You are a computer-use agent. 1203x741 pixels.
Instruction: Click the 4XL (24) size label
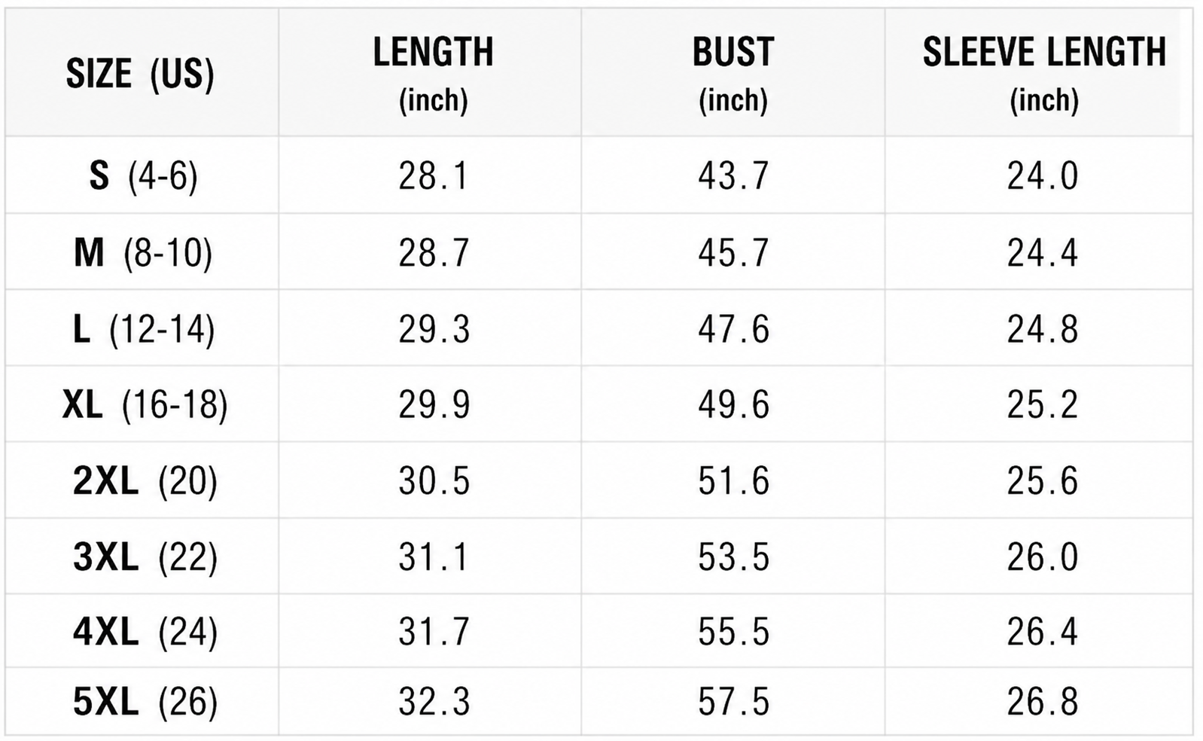tap(145, 631)
